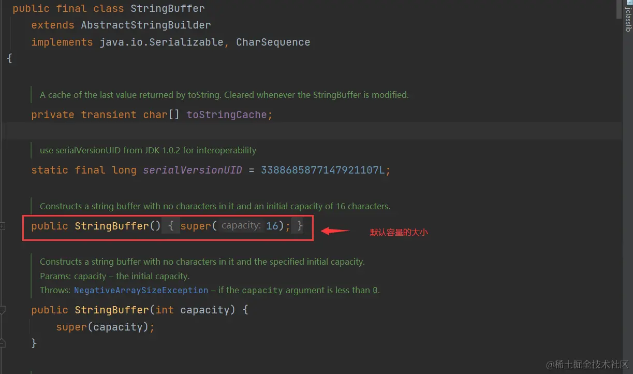Click the fold end marker beside closing brace
Screen dimensions: 633x374
click(3, 343)
